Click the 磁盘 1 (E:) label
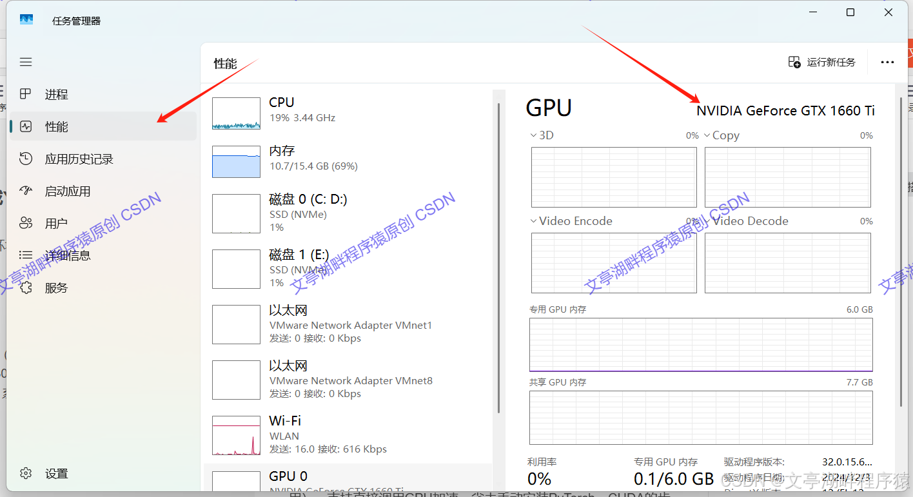 (299, 255)
